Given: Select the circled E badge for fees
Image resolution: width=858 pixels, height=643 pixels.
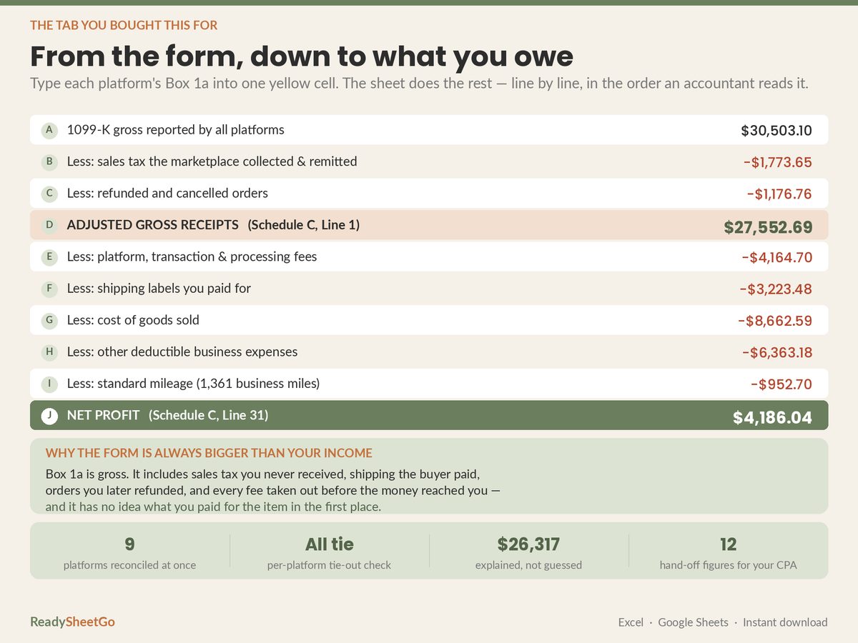Looking at the screenshot, I should tap(49, 256).
